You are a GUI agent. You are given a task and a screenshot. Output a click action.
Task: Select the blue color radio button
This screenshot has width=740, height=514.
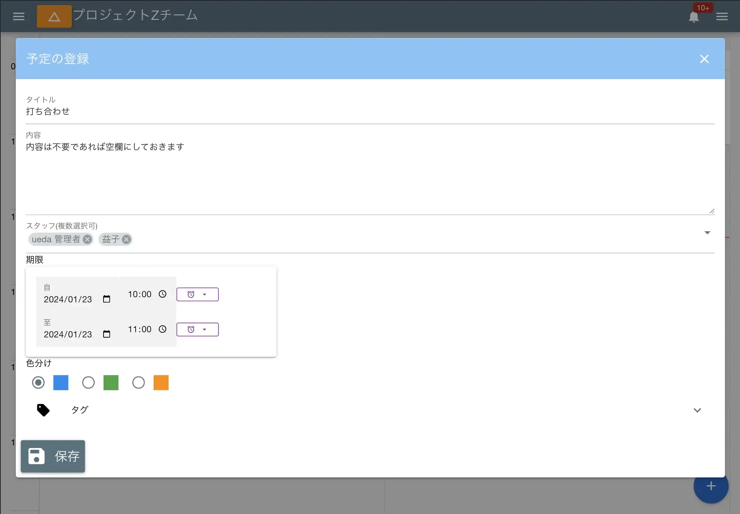(38, 382)
